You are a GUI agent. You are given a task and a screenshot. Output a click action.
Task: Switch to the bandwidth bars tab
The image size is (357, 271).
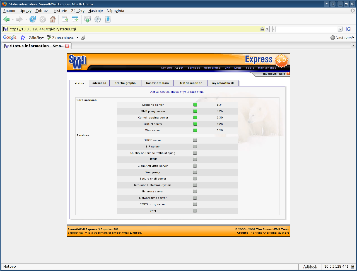(x=158, y=83)
